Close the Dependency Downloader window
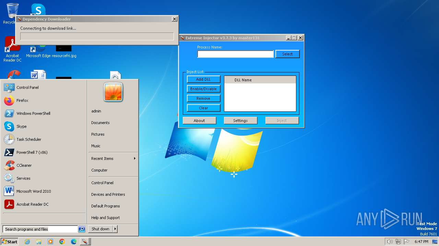This screenshot has height=246, width=439. tap(174, 19)
